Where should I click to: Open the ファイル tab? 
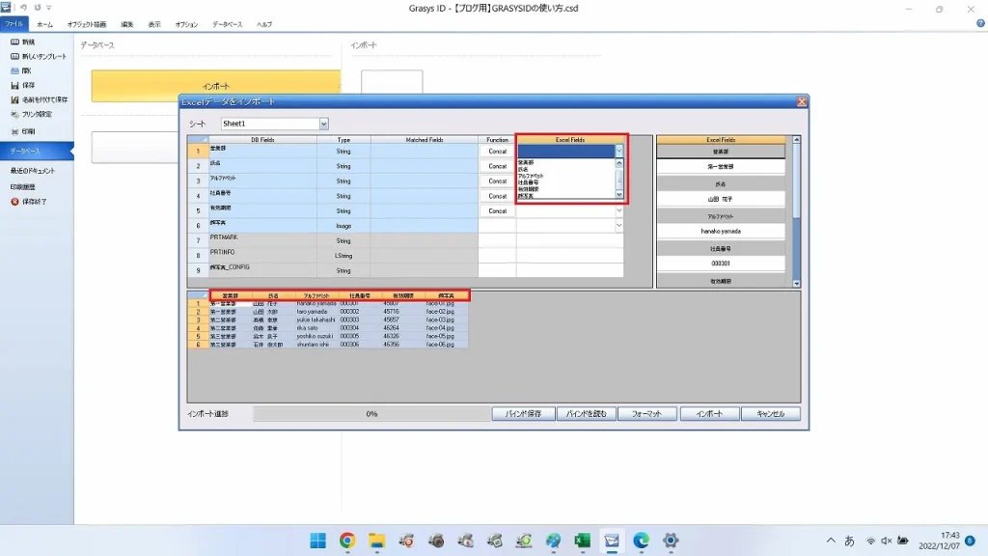(14, 24)
